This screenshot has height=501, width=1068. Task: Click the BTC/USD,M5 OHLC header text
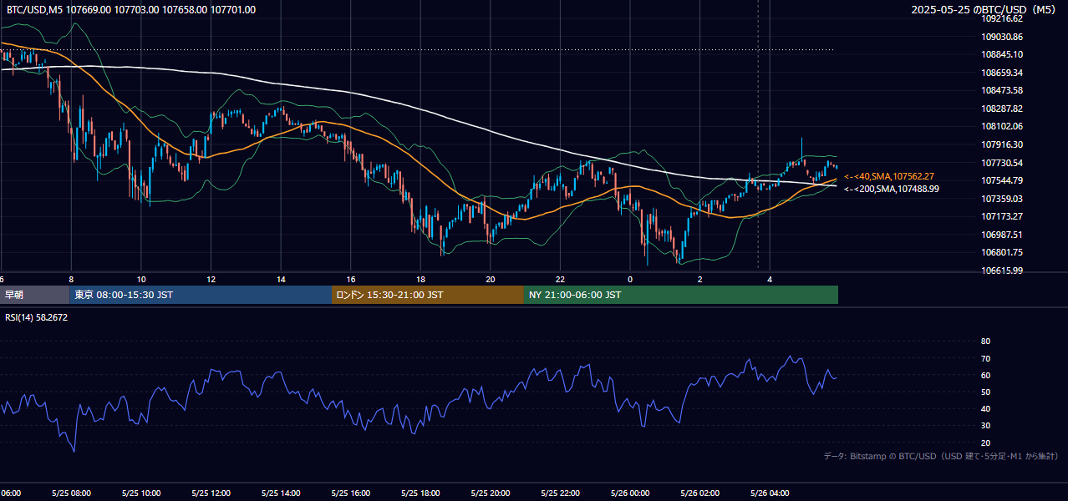(131, 10)
